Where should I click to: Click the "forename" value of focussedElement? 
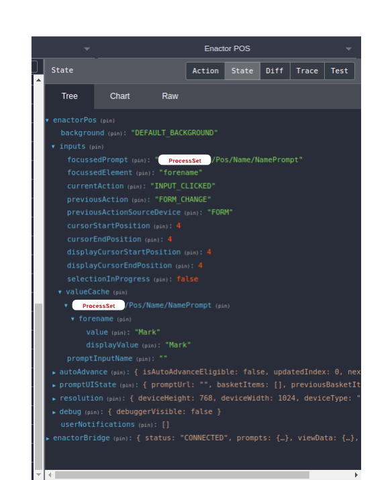(181, 173)
